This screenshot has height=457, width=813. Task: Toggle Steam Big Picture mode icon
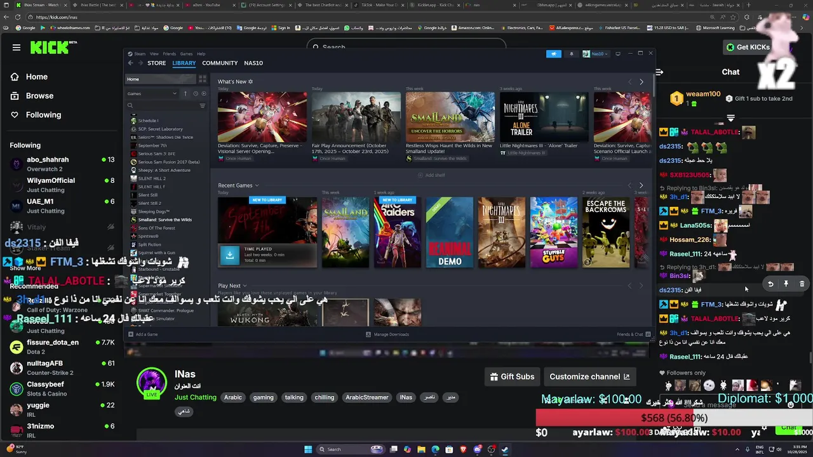tap(617, 54)
